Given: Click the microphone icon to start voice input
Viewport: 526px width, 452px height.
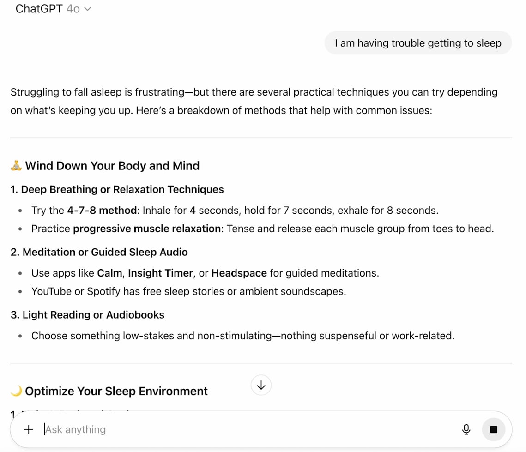Looking at the screenshot, I should pyautogui.click(x=466, y=429).
